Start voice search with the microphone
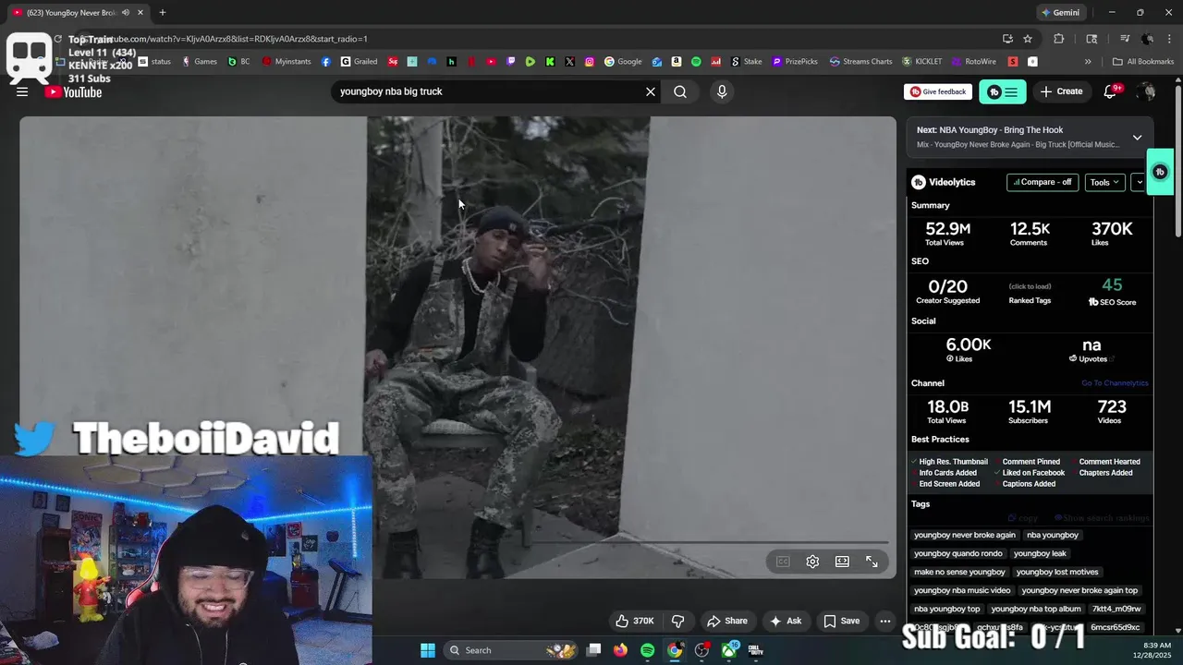 pyautogui.click(x=722, y=91)
